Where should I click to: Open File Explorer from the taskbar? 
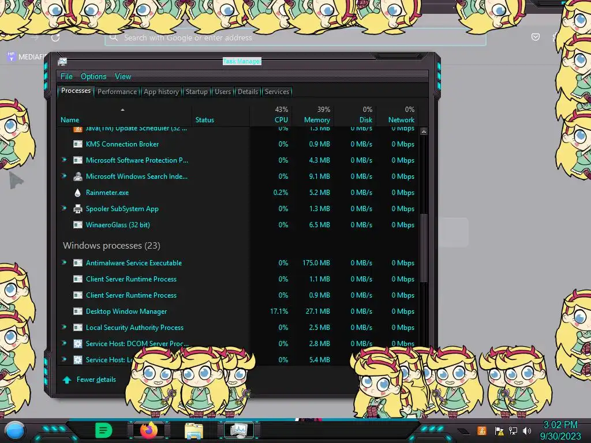coord(194,430)
